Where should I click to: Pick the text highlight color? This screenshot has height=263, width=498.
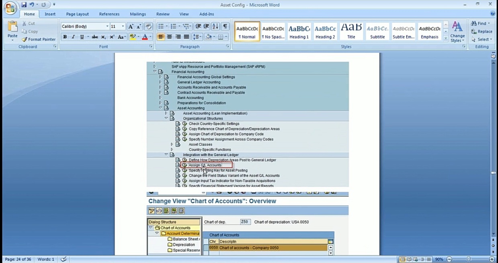(133, 37)
